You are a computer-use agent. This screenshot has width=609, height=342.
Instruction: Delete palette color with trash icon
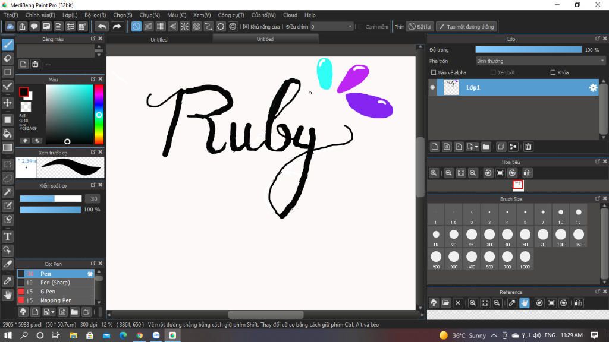35,64
